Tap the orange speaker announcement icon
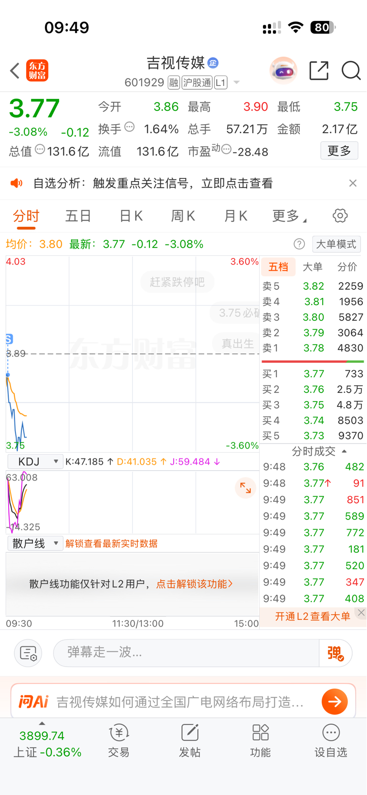Viewport: 367px width, 795px height. [17, 183]
